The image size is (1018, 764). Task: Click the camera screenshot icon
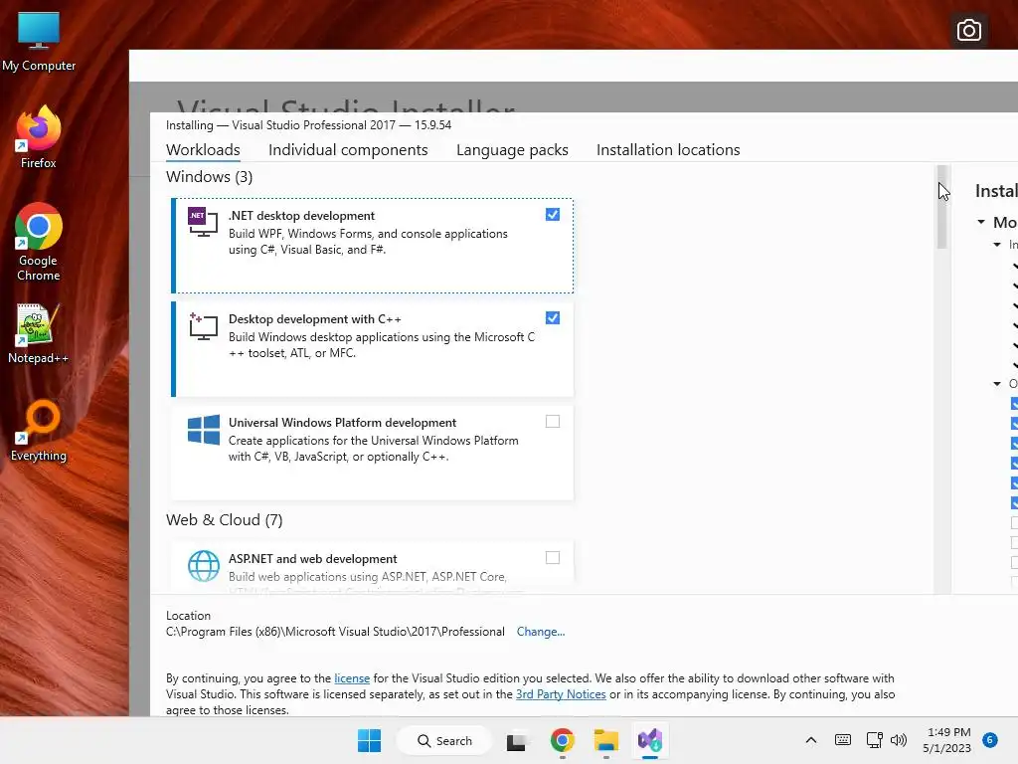[968, 30]
